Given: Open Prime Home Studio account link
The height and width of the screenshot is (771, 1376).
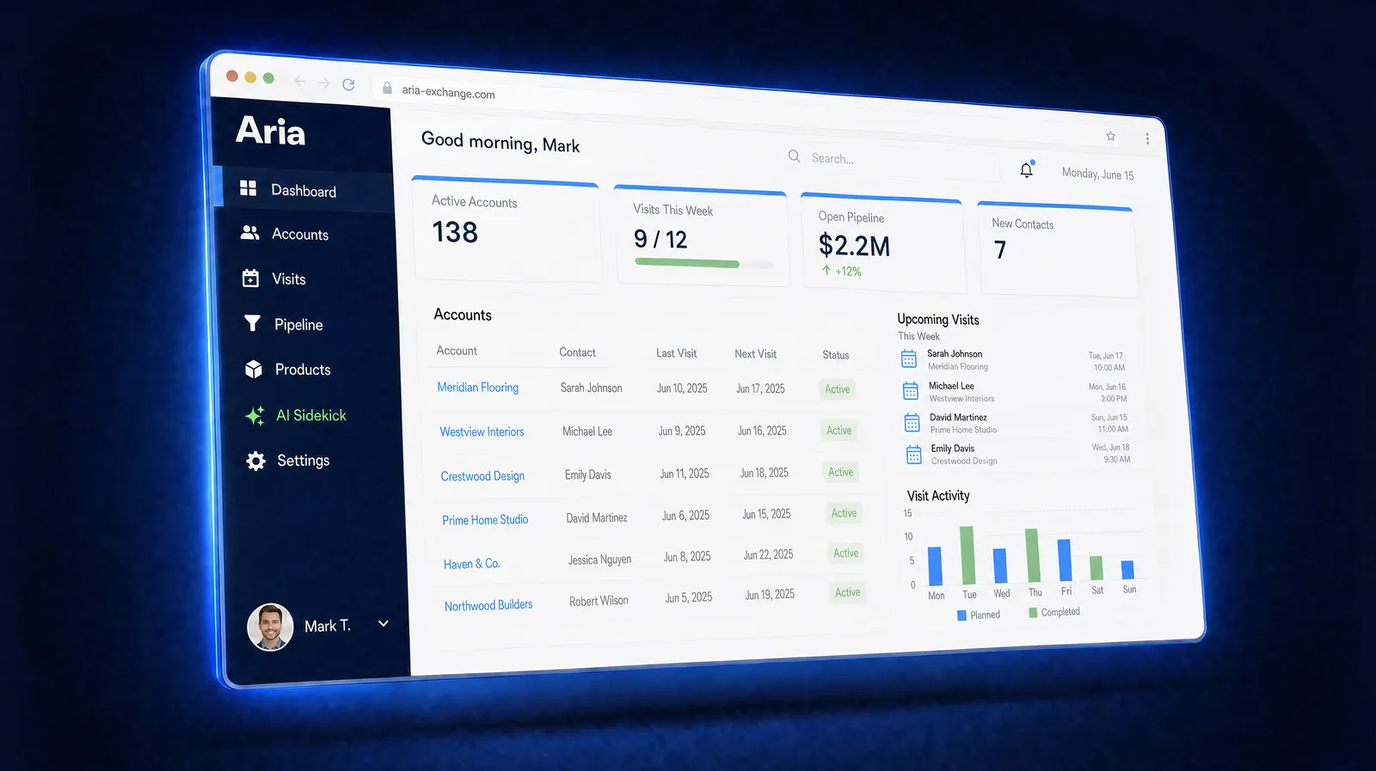Looking at the screenshot, I should pos(485,520).
